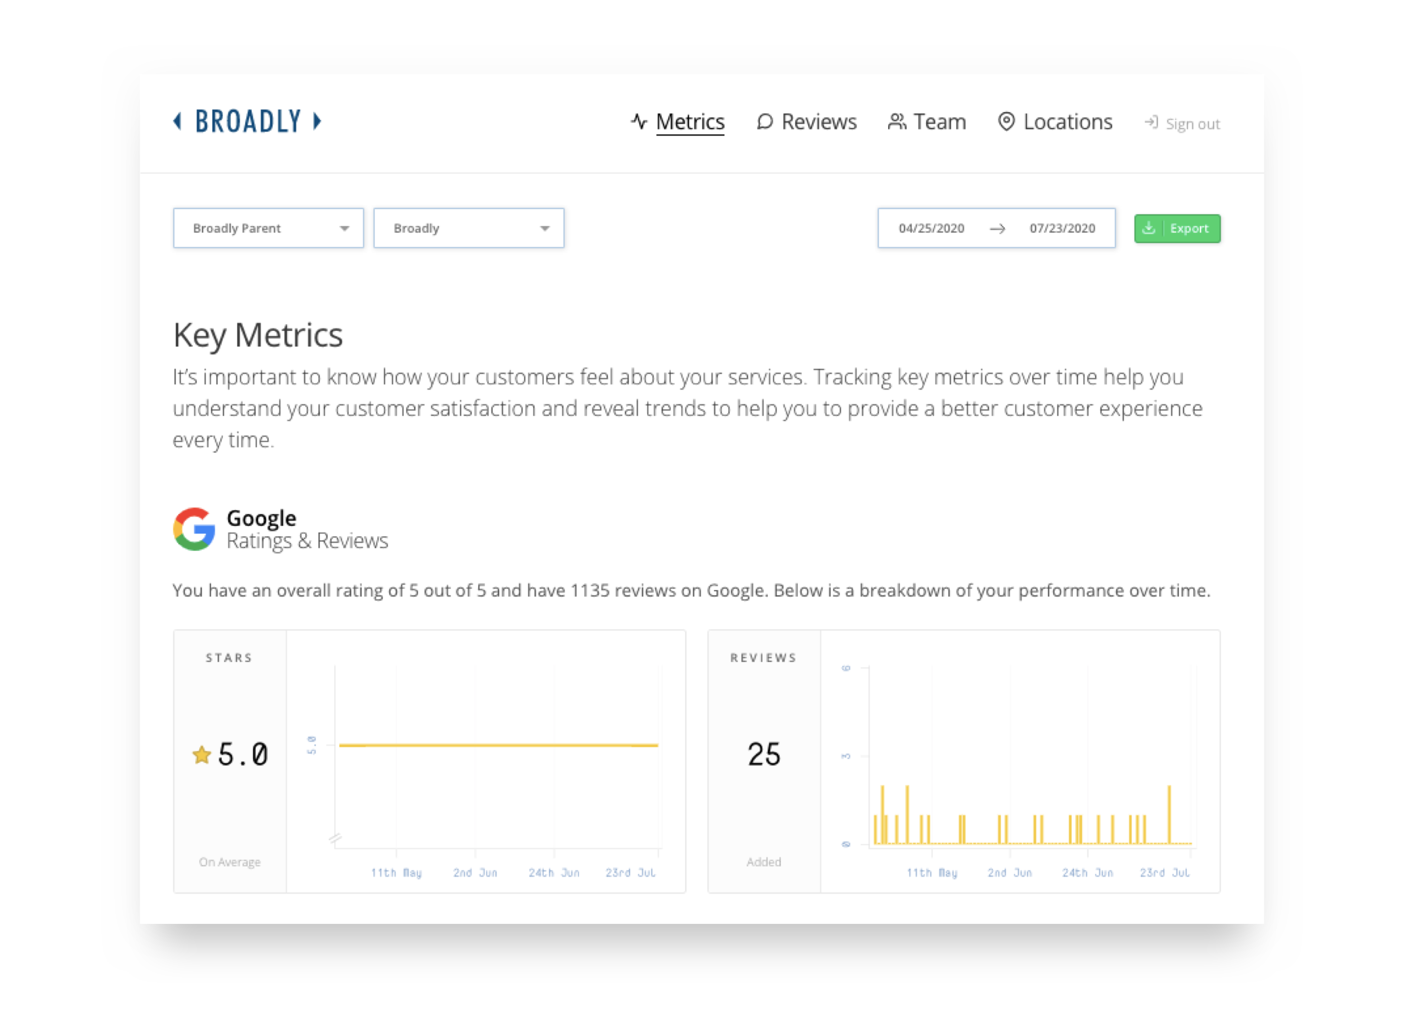This screenshot has height=1019, width=1404.
Task: Click the tallest bar near 23rd Jul
Action: 1169,814
